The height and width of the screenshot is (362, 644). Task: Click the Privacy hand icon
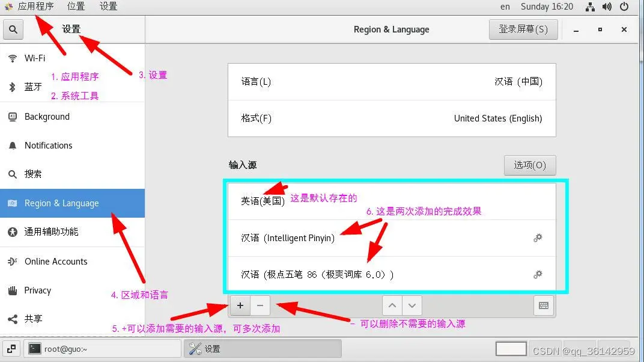(x=13, y=290)
